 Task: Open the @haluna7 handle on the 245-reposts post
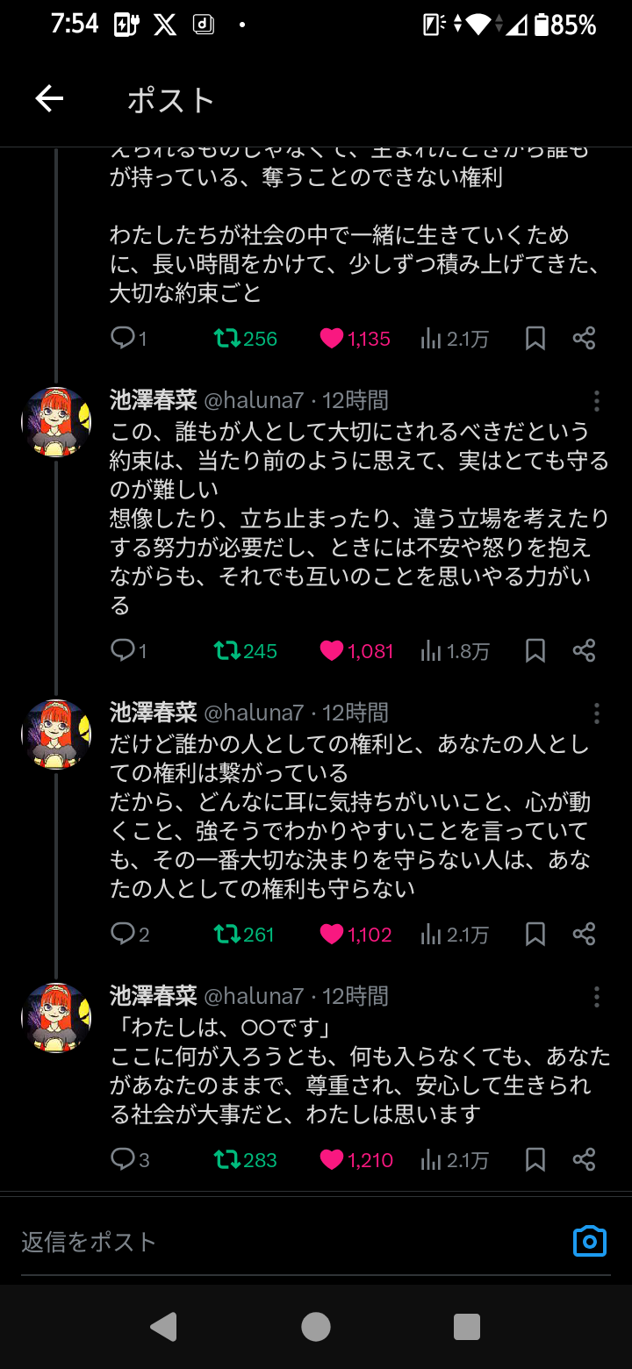pos(254,401)
